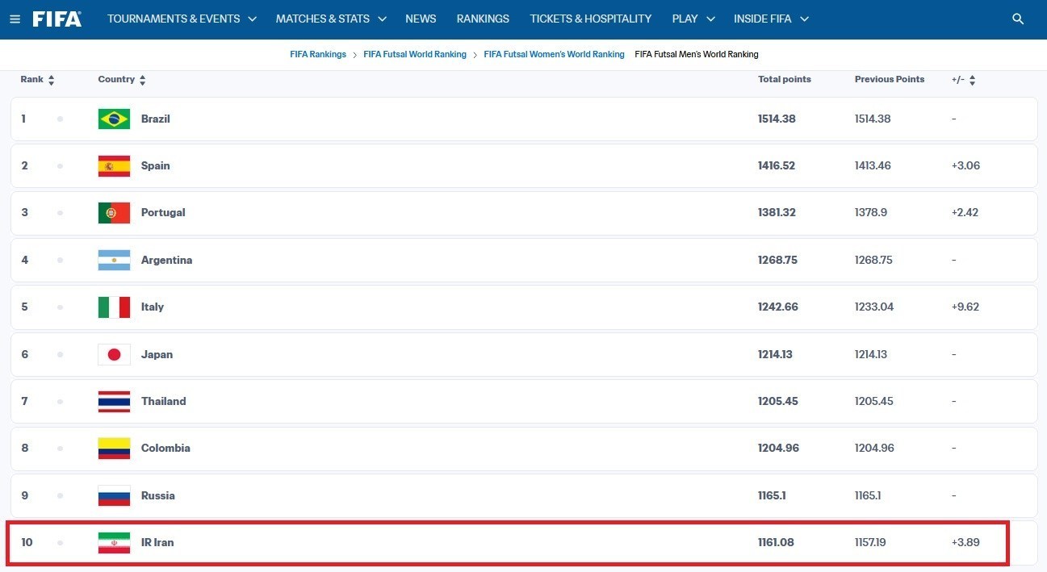
Task: Expand the Play menu
Action: pos(693,19)
